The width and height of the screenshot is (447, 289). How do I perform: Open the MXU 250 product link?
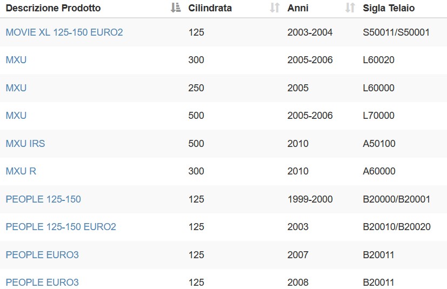click(16, 88)
